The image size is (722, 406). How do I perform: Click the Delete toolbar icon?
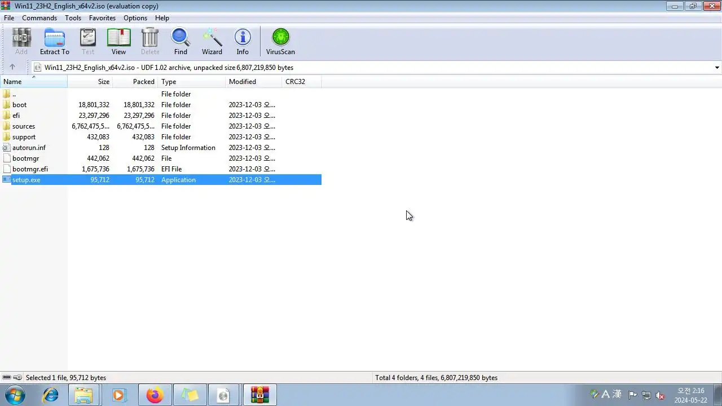(150, 42)
